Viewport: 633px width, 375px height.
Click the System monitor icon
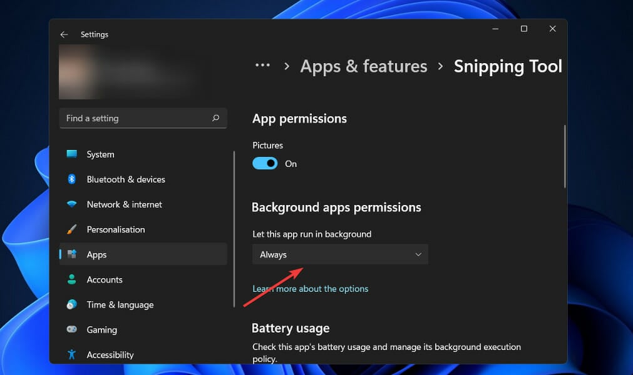[x=72, y=154]
